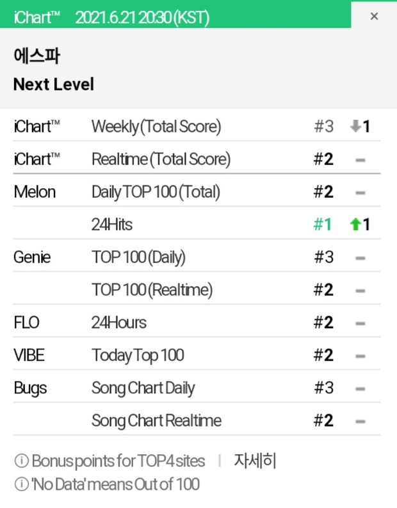The height and width of the screenshot is (508, 397).
Task: Click the iChart date header bar
Action: (175, 15)
